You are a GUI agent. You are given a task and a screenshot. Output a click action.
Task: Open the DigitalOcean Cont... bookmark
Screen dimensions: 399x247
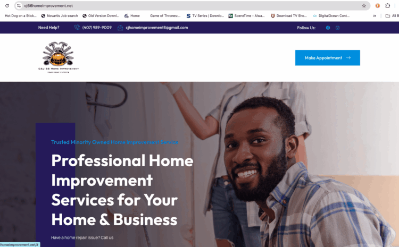(331, 16)
